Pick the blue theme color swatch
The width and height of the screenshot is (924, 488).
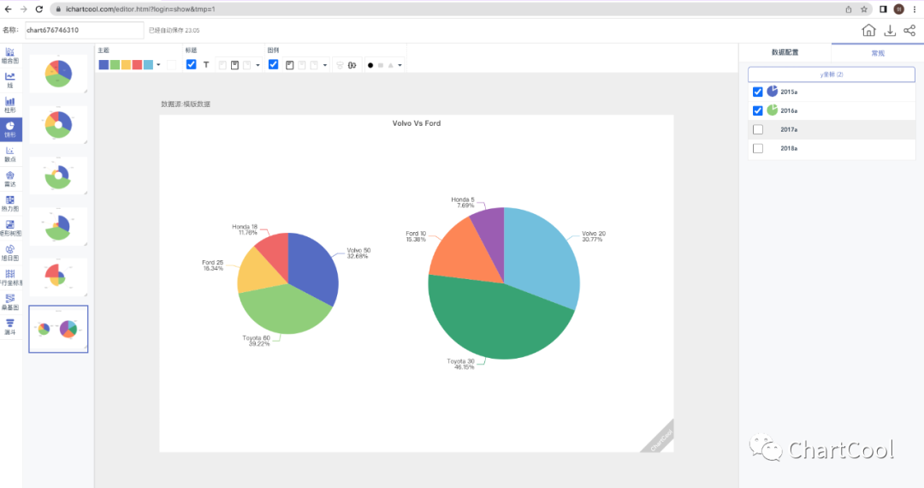104,65
